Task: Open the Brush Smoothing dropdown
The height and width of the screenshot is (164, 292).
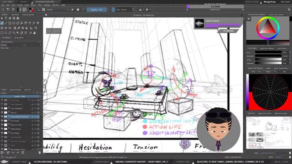Action: point(21,42)
